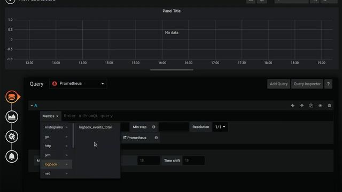The height and width of the screenshot is (192, 342).
Task: Open the Prometheus data source dropdown
Action: coord(78,84)
